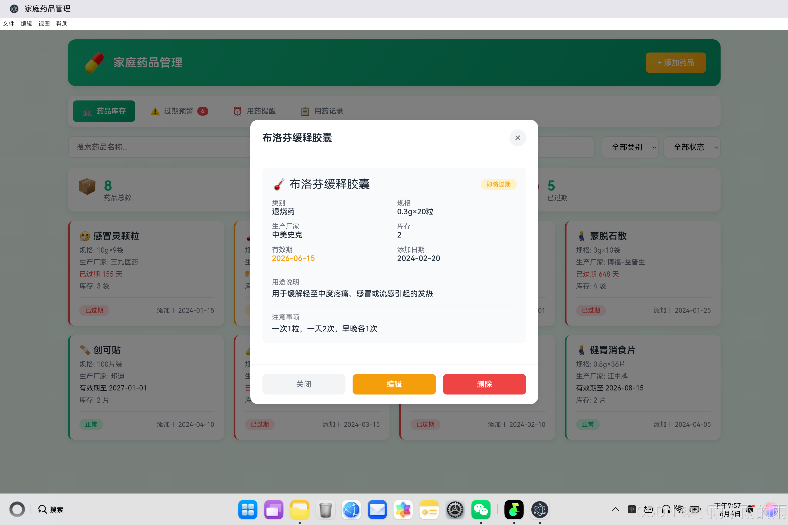
Task: Click the 搜索 button in taskbar
Action: pos(51,509)
